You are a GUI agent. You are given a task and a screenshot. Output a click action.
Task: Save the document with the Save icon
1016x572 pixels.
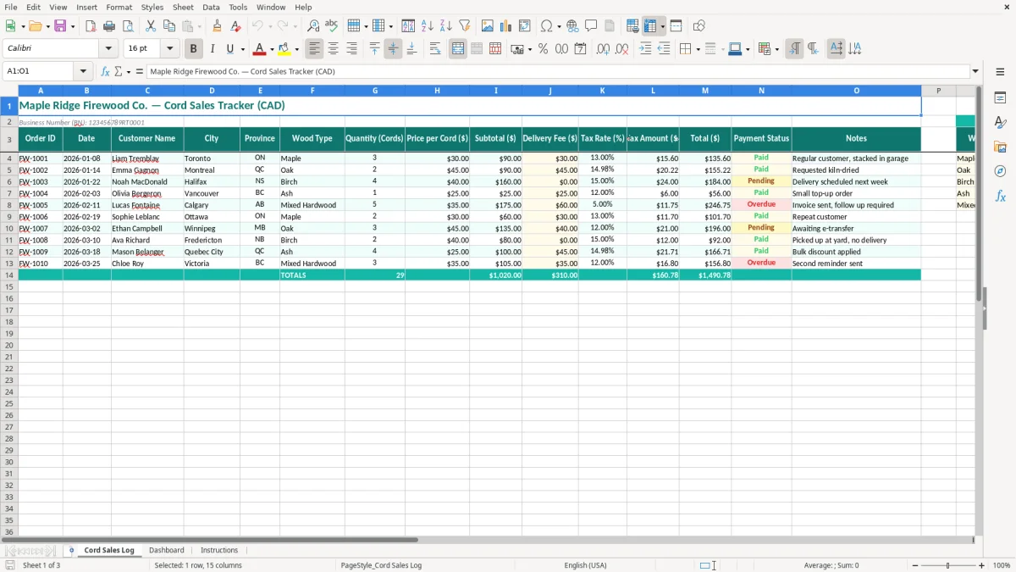pos(60,26)
